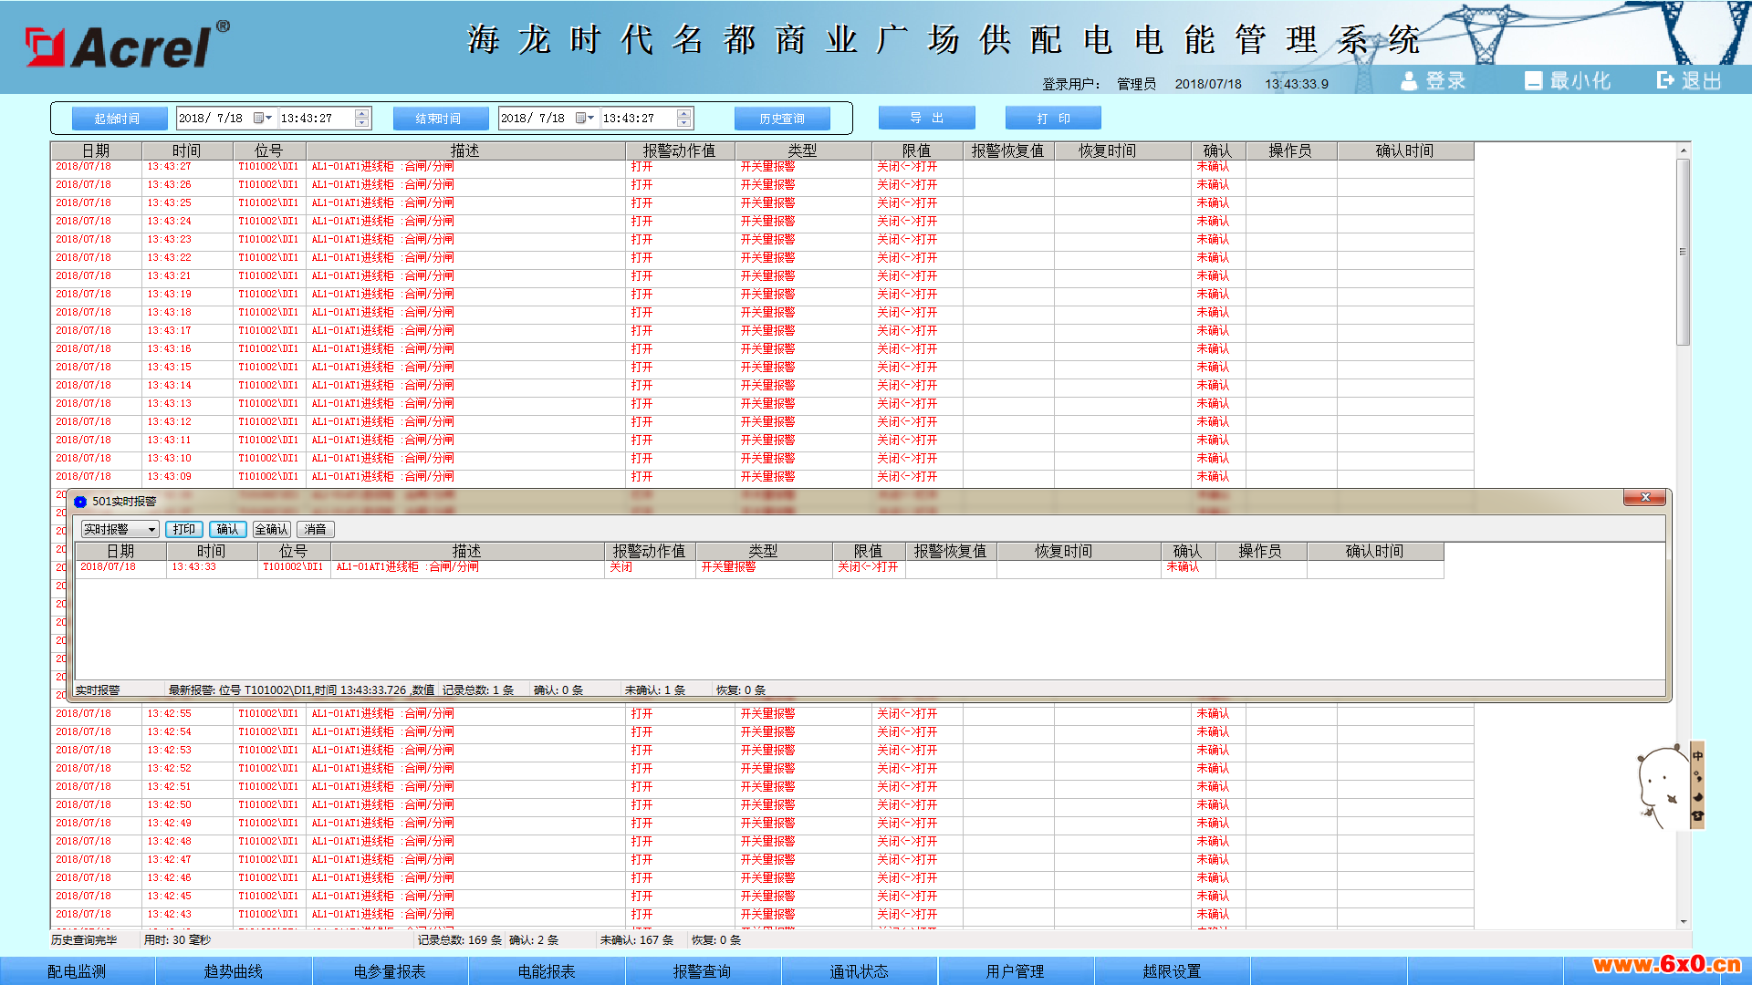Click the blue icon of 501实时报警 window
Viewport: 1752px width, 985px height.
pyautogui.click(x=80, y=502)
